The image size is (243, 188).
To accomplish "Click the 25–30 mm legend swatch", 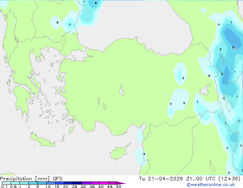I will pos(77,183).
